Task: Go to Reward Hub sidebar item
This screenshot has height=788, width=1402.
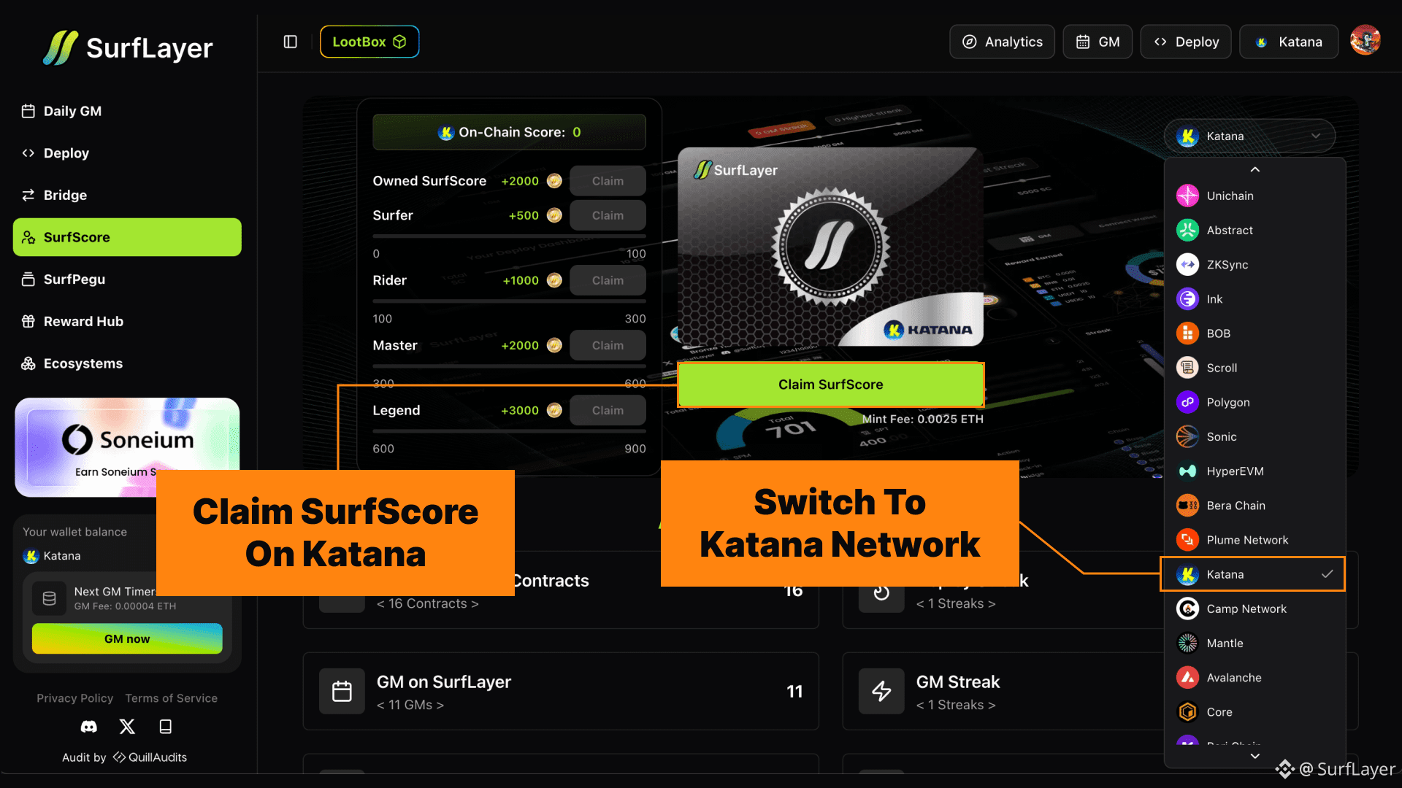Action: (83, 321)
